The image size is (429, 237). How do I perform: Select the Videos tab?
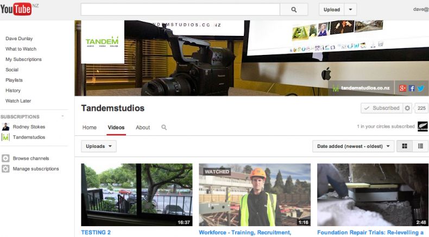(x=116, y=127)
